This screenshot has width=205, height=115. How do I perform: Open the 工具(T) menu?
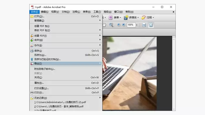pos(97,12)
